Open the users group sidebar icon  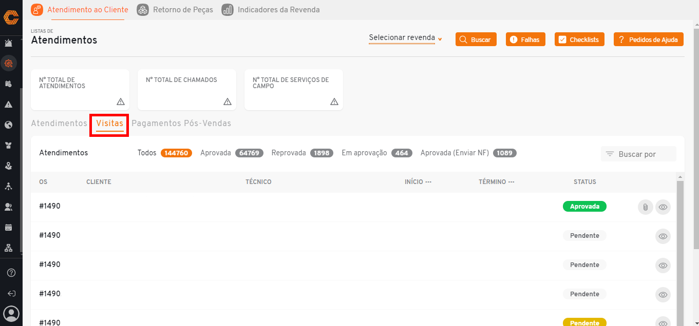point(9,207)
